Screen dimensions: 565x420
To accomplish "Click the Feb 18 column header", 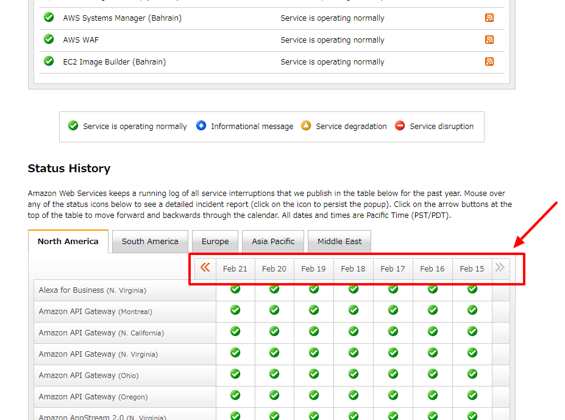I will tap(353, 269).
